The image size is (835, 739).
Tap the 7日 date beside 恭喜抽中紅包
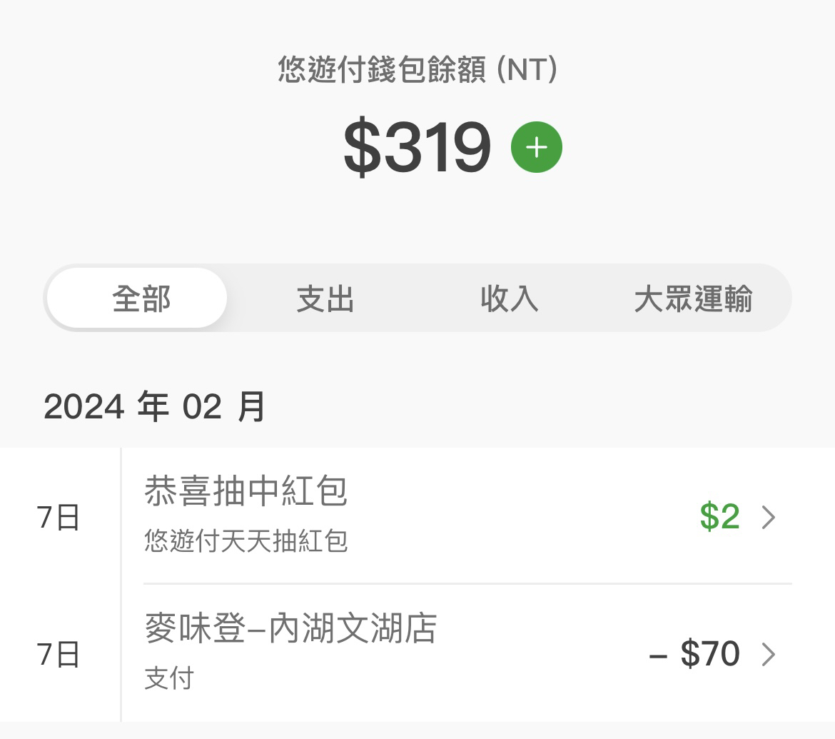click(x=58, y=518)
